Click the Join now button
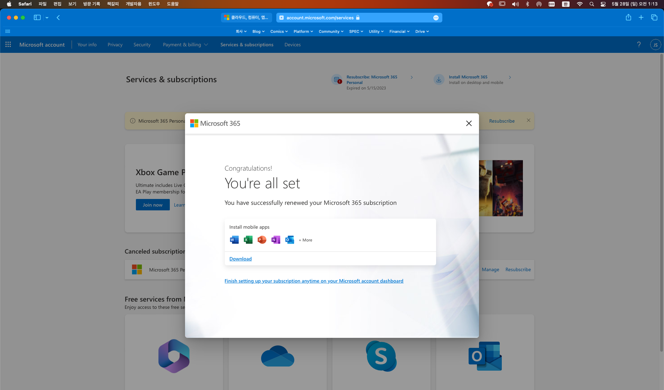The image size is (664, 390). (x=153, y=205)
